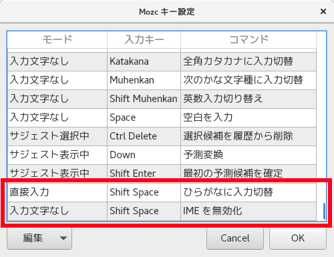Select the 空白を入力 command cell
This screenshot has height=257, width=334.
(248, 117)
